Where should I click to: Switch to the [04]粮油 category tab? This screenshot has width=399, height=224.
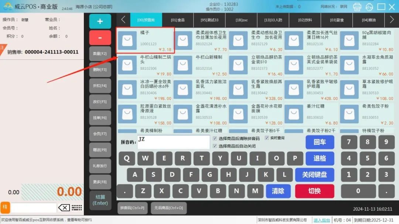coord(368,20)
